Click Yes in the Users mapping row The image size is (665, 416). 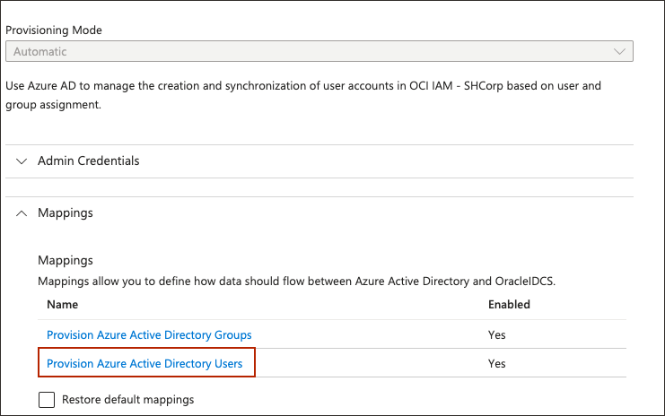pos(497,363)
